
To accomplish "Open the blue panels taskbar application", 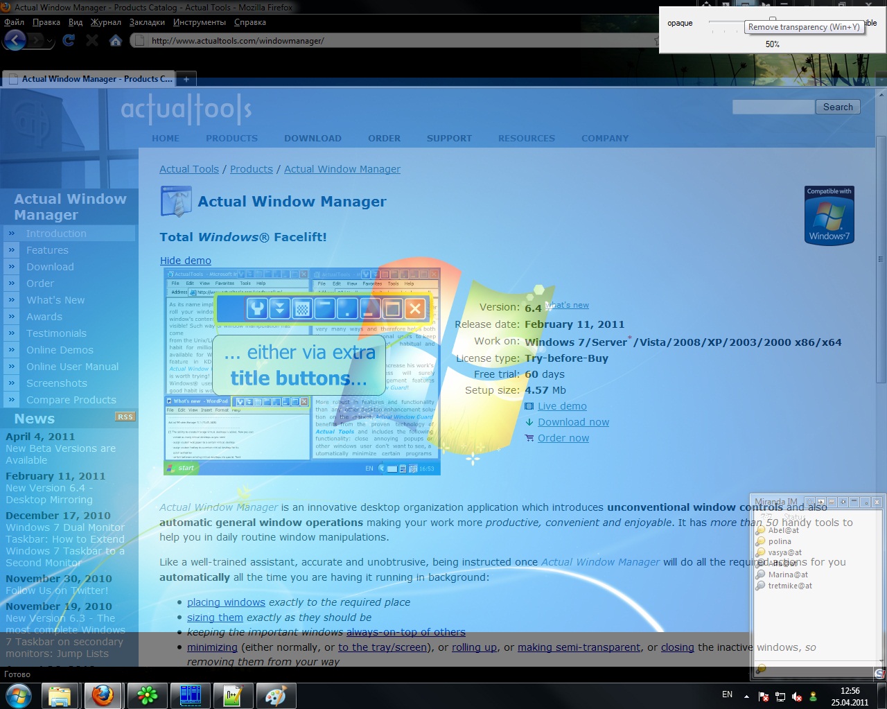I will (190, 695).
